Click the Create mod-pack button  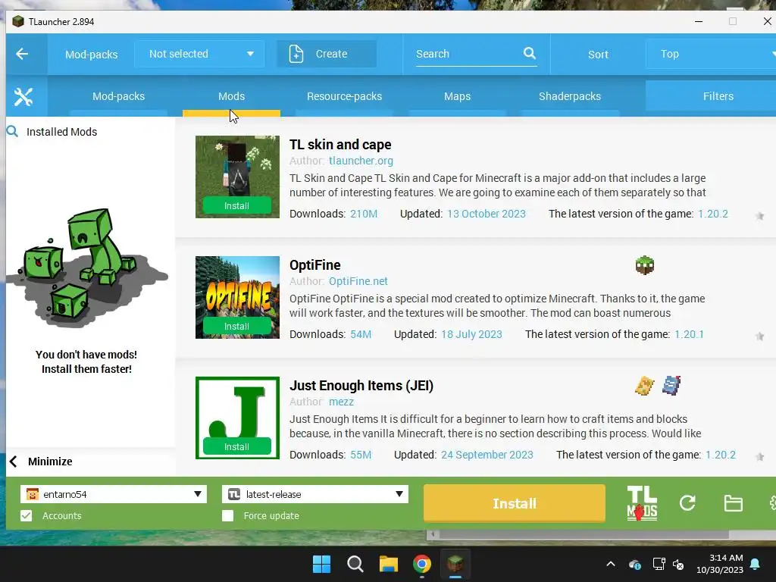pos(327,54)
